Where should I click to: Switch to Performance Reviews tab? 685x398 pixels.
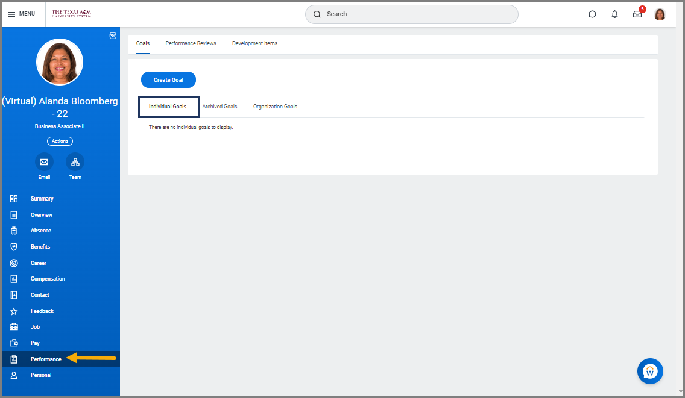pos(191,43)
